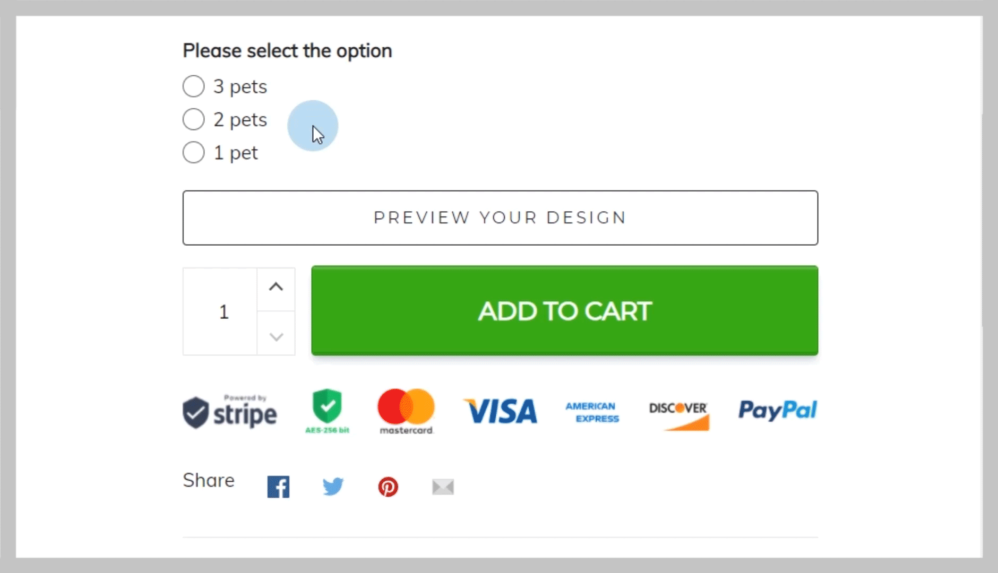The height and width of the screenshot is (573, 998).
Task: Increase quantity with the up arrow
Action: (x=276, y=288)
